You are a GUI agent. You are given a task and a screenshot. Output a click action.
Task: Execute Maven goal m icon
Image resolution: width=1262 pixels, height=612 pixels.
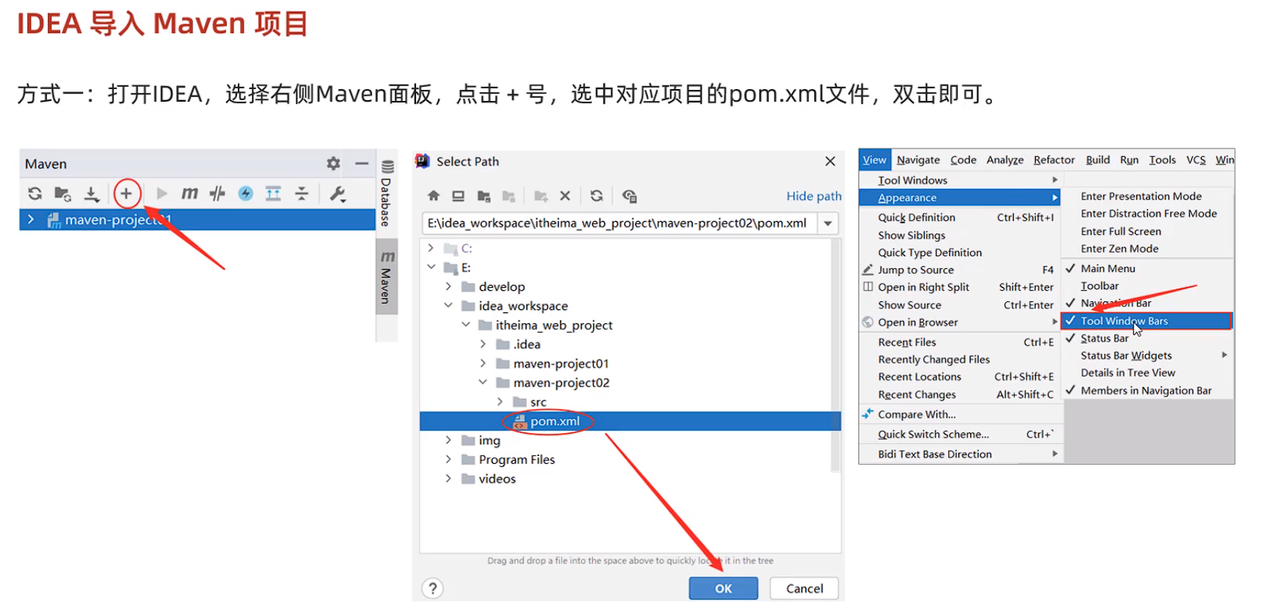coord(189,194)
